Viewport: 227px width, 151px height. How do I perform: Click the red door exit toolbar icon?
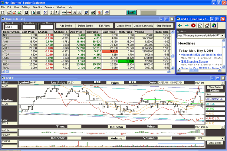click(100, 13)
